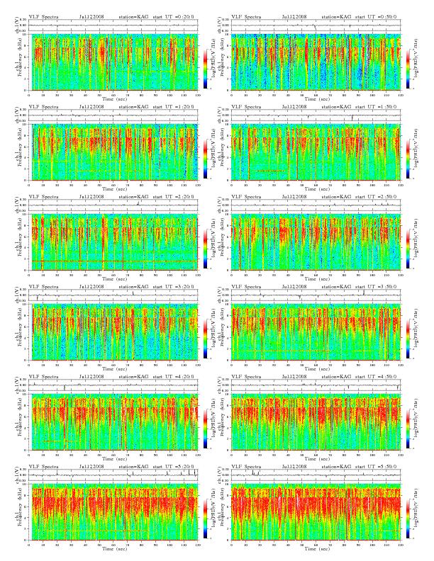Screen dimensions: 434x561
Task: Click the ch.1 waveform strip above UT 1:50:0 spectrogram
Action: point(316,115)
